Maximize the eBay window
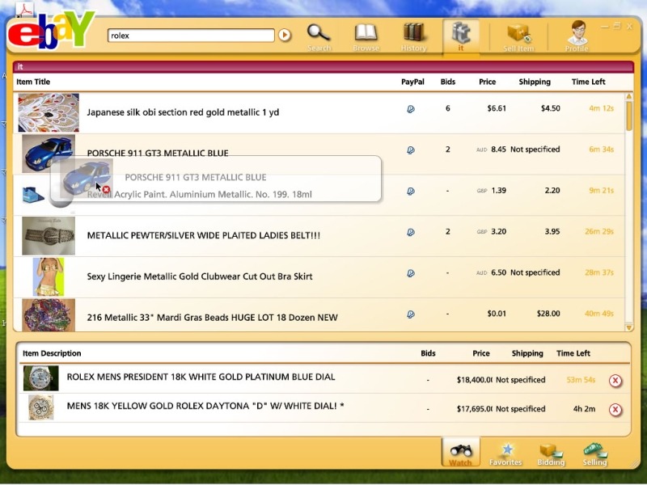This screenshot has width=647, height=485. click(x=617, y=27)
